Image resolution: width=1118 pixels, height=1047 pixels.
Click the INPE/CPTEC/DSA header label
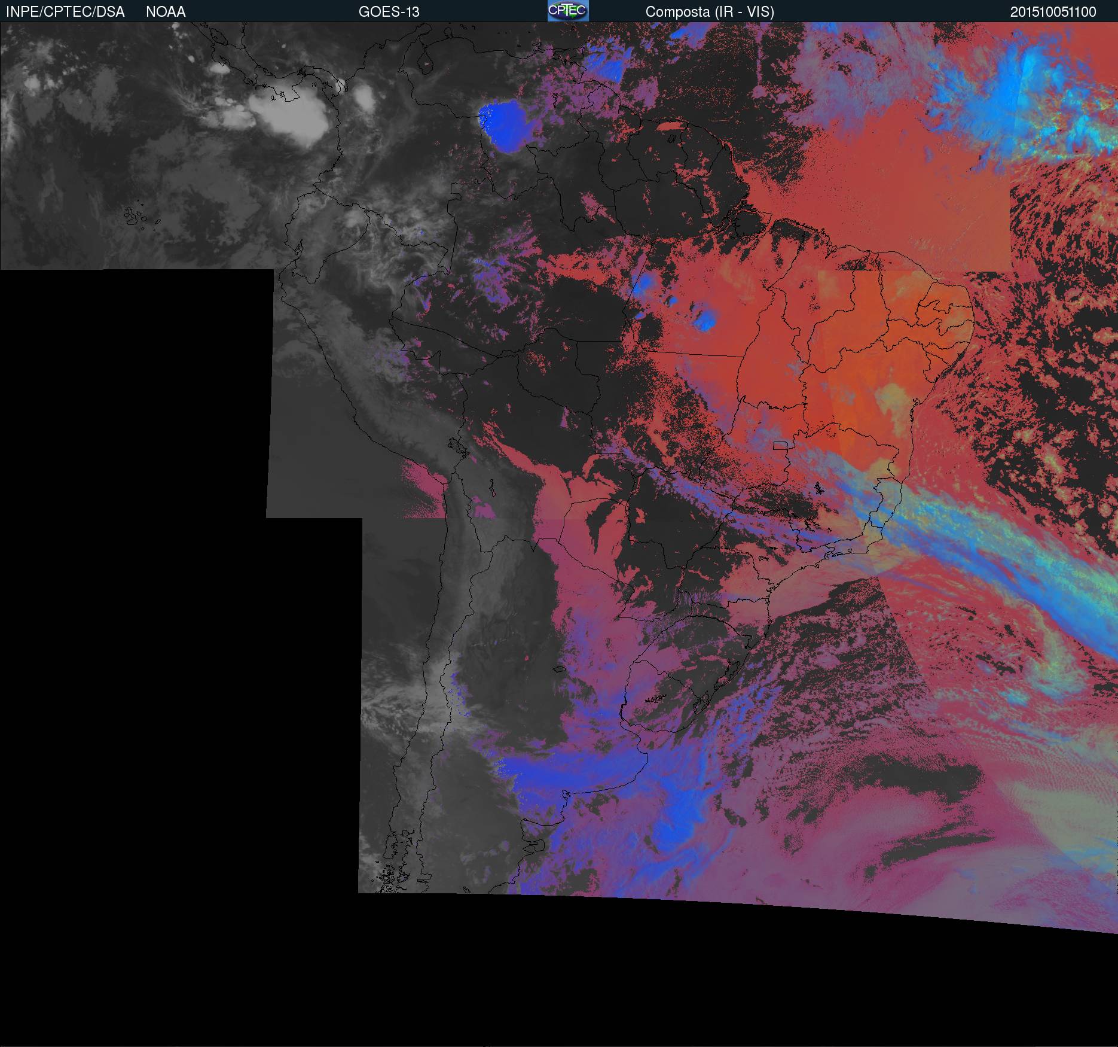pos(65,12)
